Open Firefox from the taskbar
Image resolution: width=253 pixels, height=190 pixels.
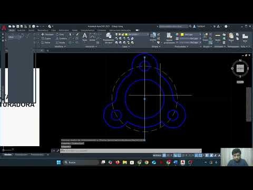pos(118,163)
